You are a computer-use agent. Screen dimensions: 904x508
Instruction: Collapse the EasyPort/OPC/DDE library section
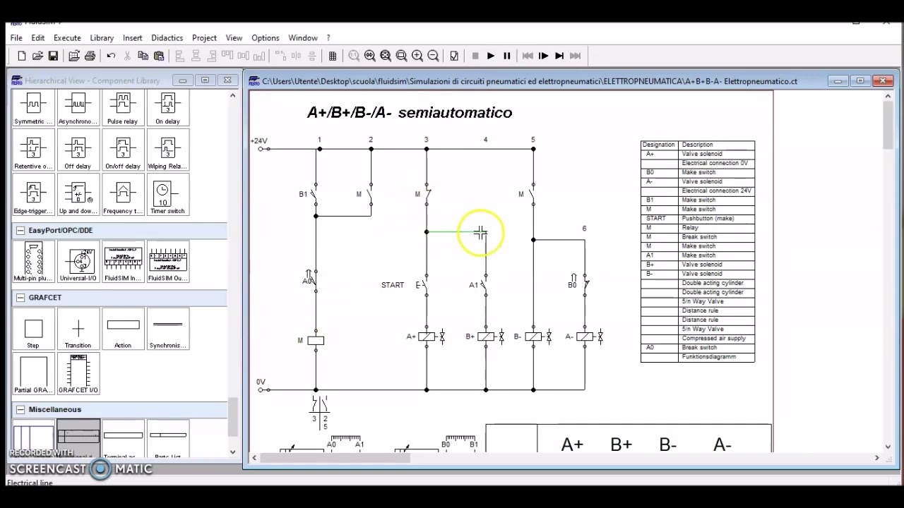20,231
